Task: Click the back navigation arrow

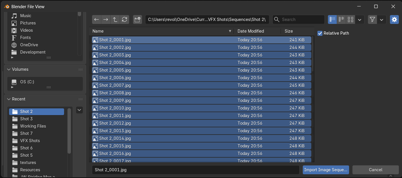Action: coord(97,20)
